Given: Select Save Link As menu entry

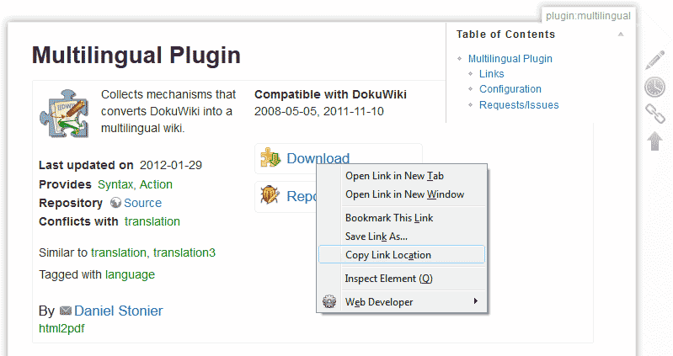Looking at the screenshot, I should [x=376, y=236].
